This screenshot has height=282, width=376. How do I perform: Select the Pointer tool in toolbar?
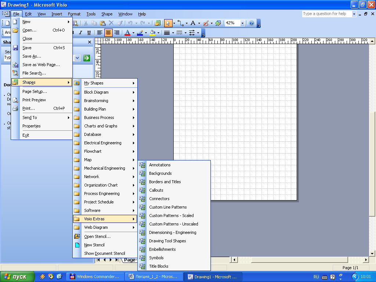coord(168,23)
